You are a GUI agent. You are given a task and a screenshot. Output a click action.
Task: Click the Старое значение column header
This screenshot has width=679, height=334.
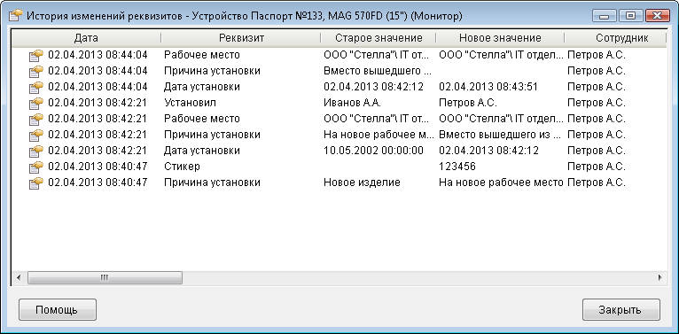379,38
